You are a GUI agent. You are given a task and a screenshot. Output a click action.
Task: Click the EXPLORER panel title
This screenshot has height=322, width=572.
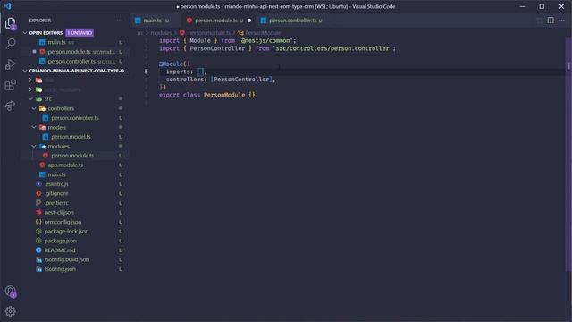coord(40,21)
